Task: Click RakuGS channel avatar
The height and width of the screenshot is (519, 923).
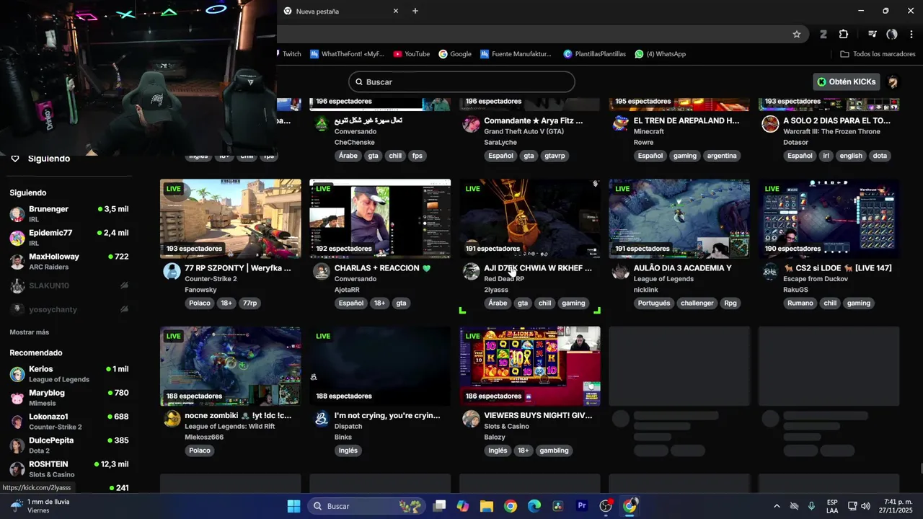Action: [770, 271]
